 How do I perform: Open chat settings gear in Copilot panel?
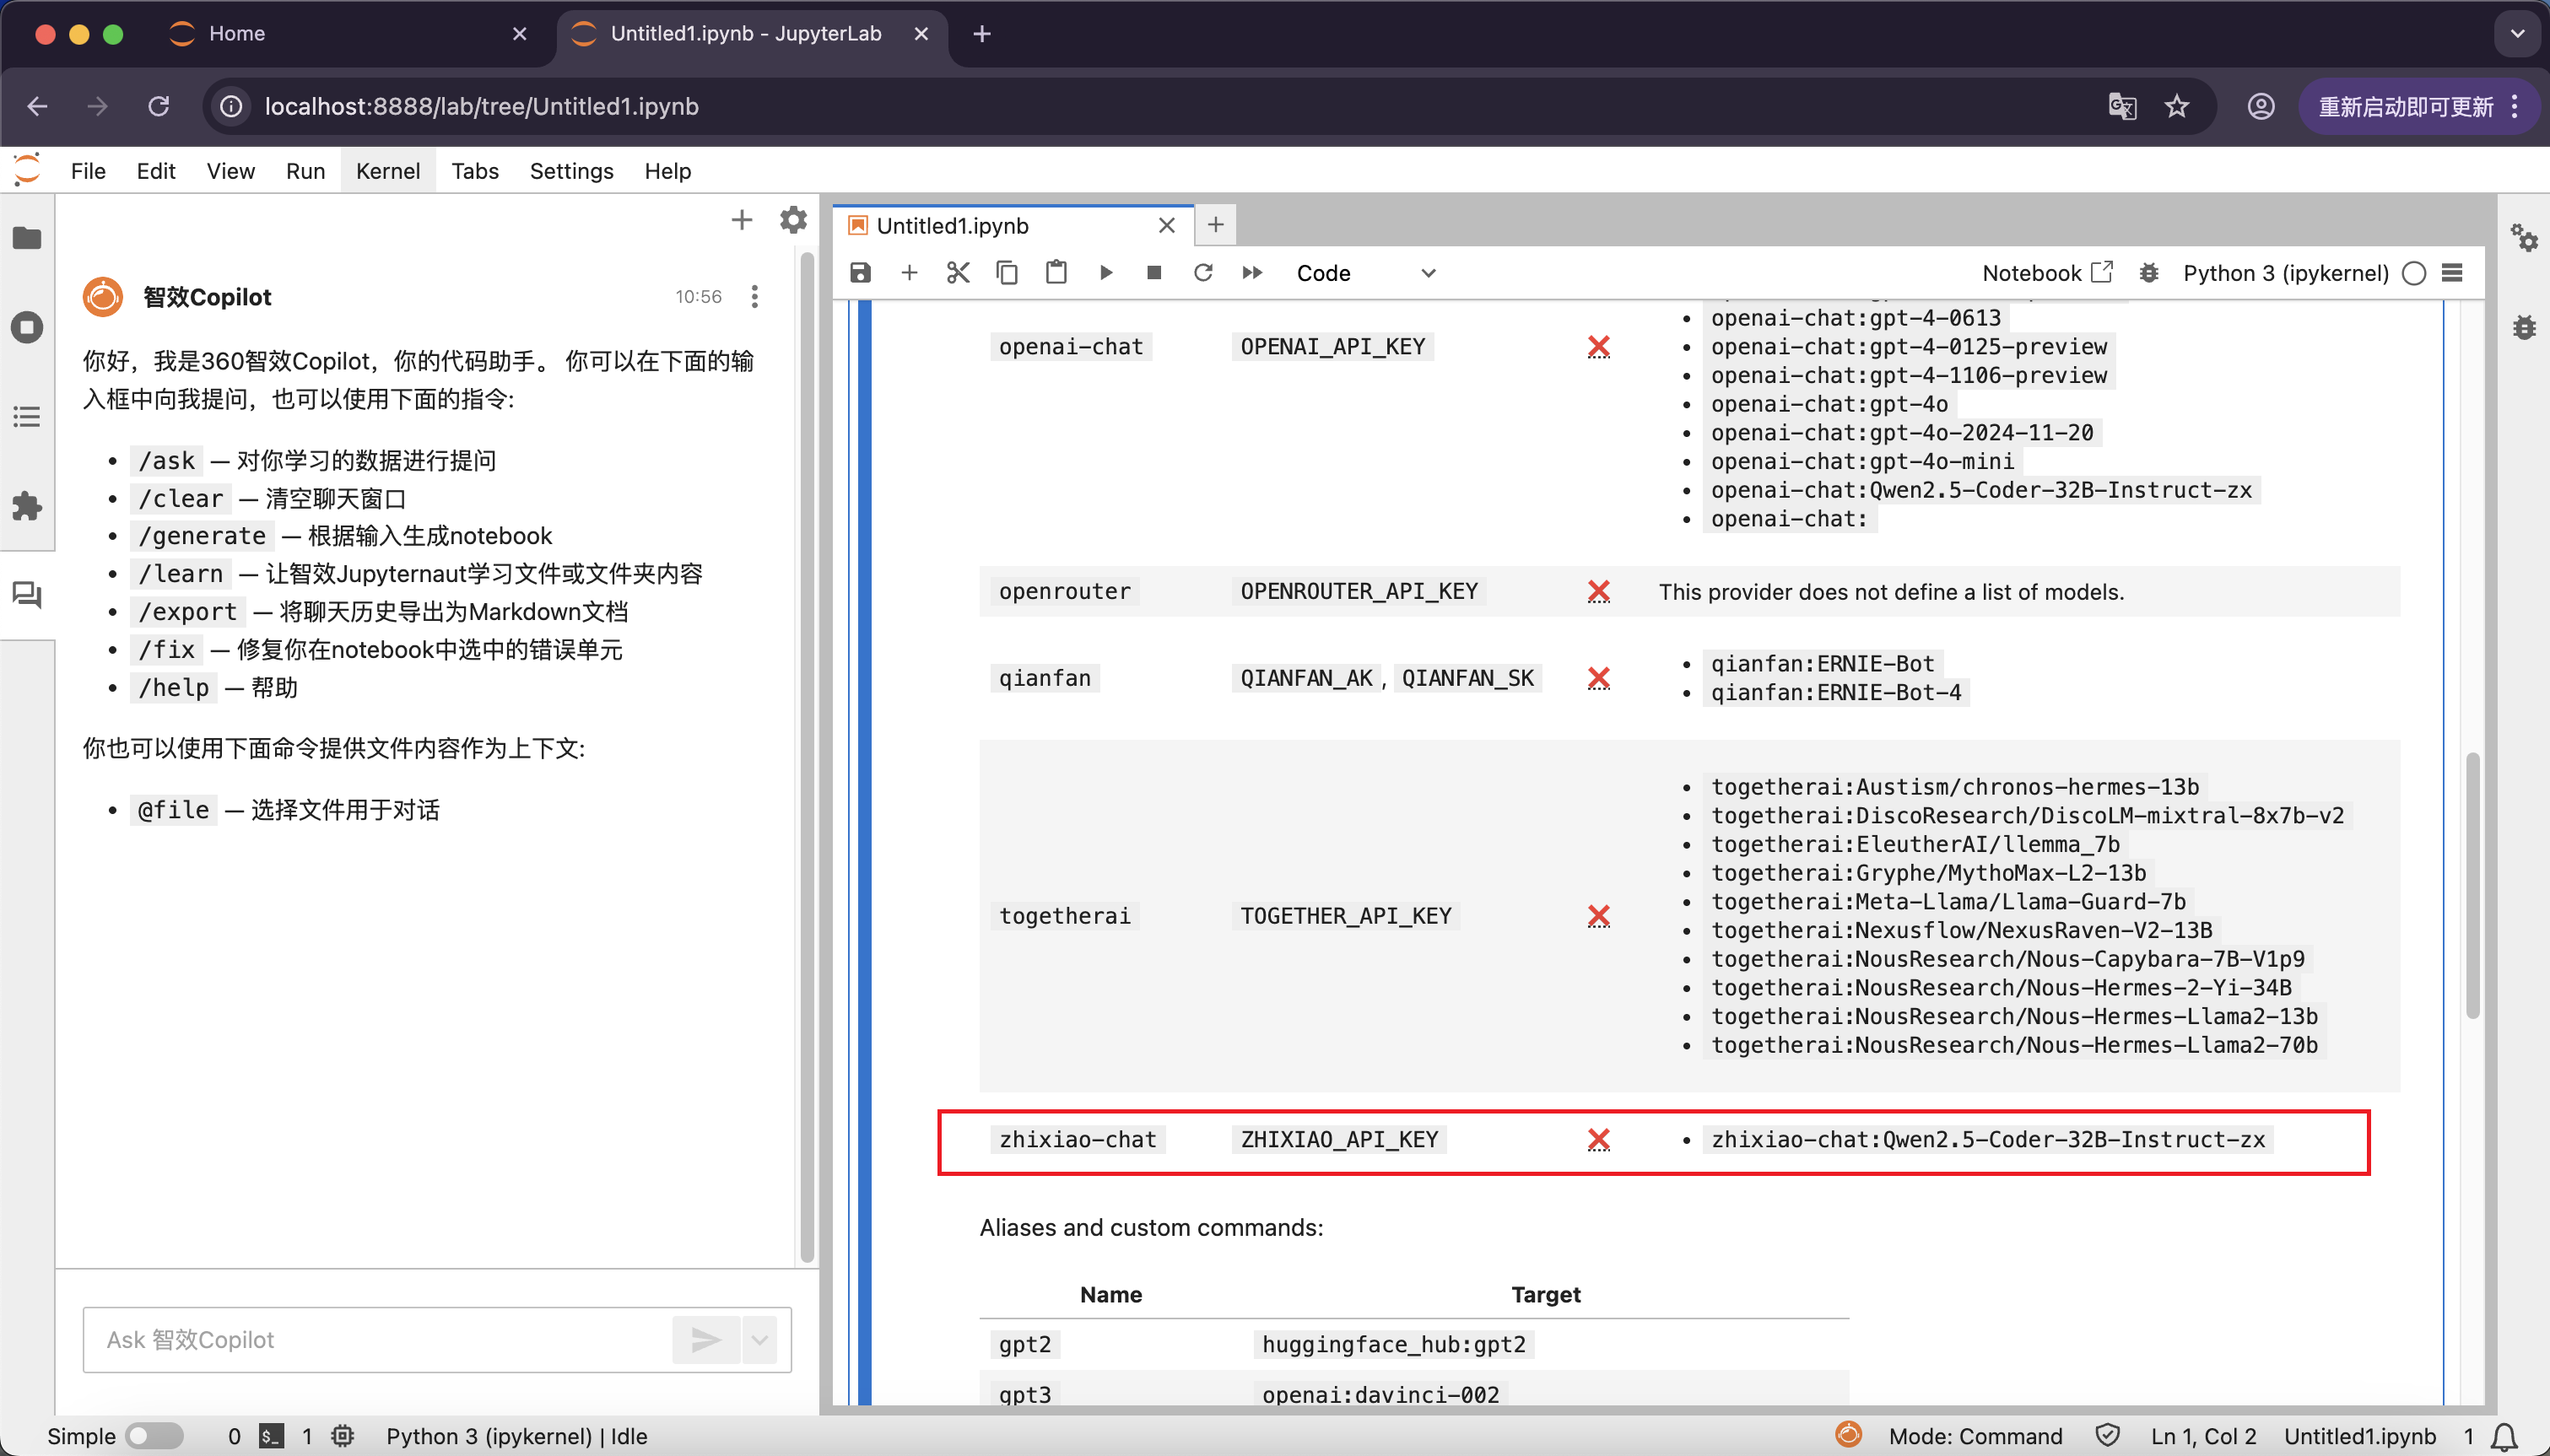793,220
